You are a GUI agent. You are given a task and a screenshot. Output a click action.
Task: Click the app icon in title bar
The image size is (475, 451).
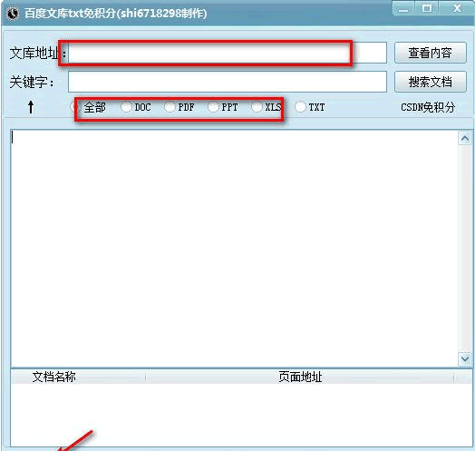[x=13, y=14]
